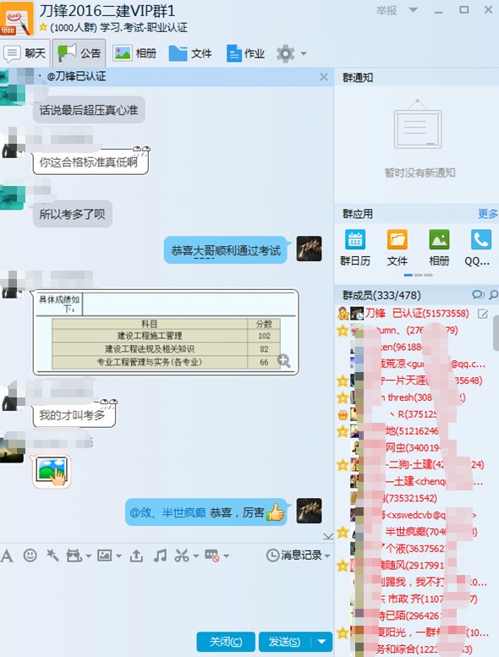Image resolution: width=499 pixels, height=657 pixels.
Task: Dismiss the @刀锋已认证 mention banner
Action: pyautogui.click(x=323, y=77)
